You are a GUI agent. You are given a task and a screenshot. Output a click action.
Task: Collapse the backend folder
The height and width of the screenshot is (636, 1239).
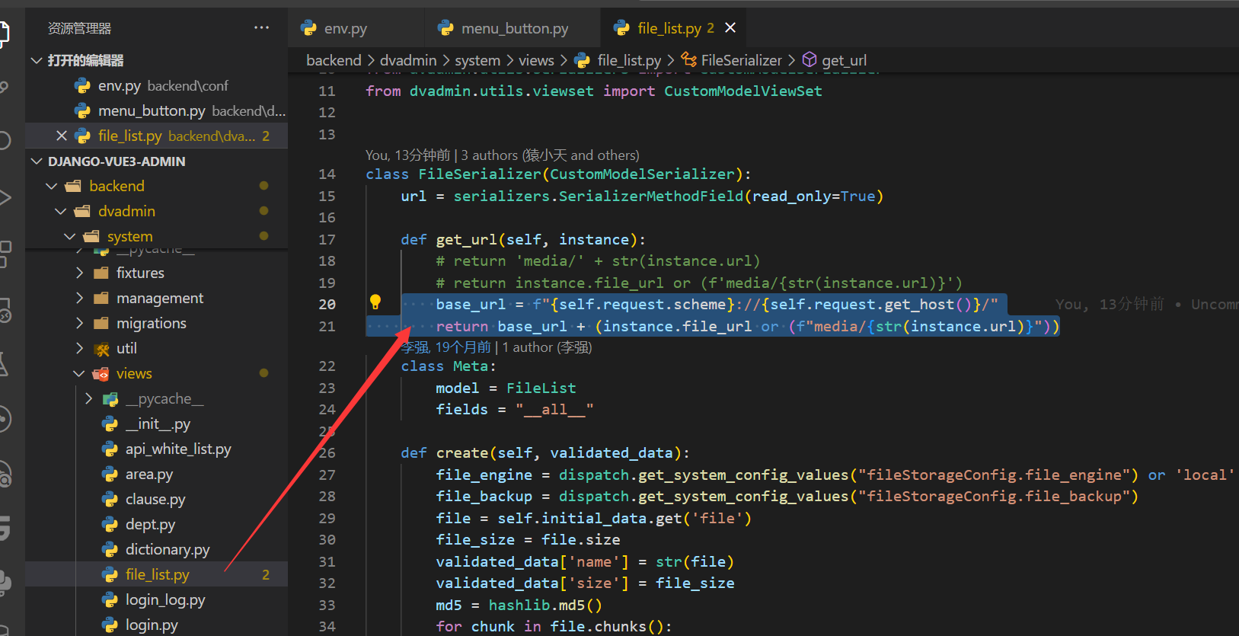52,186
